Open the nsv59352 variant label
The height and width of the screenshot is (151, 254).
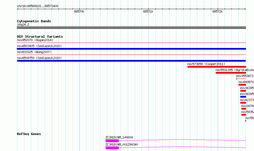[x=247, y=112]
